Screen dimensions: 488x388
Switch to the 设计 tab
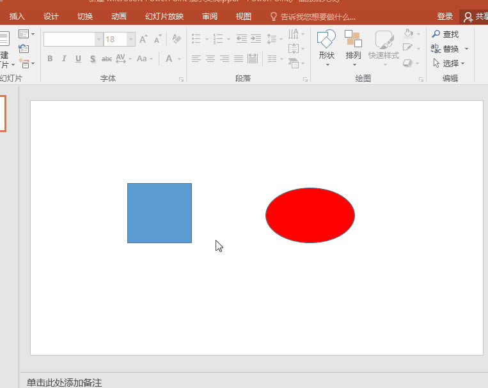(x=51, y=17)
